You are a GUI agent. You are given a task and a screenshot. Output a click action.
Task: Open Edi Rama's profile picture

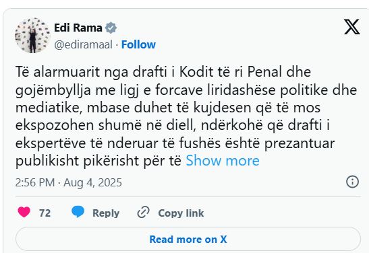click(x=32, y=36)
